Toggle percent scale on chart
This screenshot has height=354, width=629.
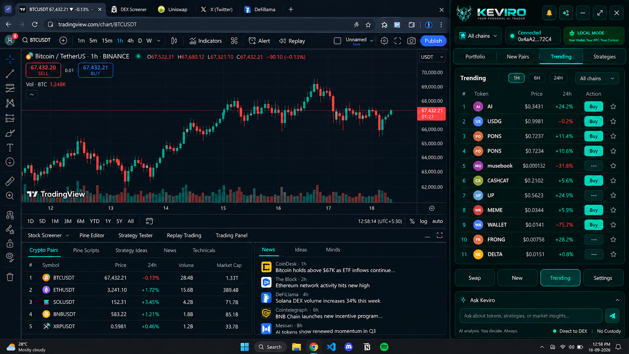pyautogui.click(x=412, y=221)
